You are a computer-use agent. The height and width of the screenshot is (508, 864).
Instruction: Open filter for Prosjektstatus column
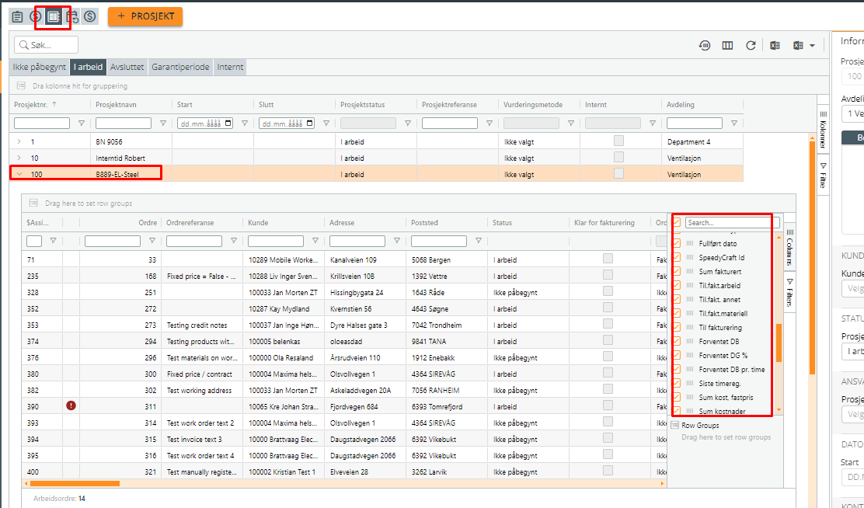(408, 124)
